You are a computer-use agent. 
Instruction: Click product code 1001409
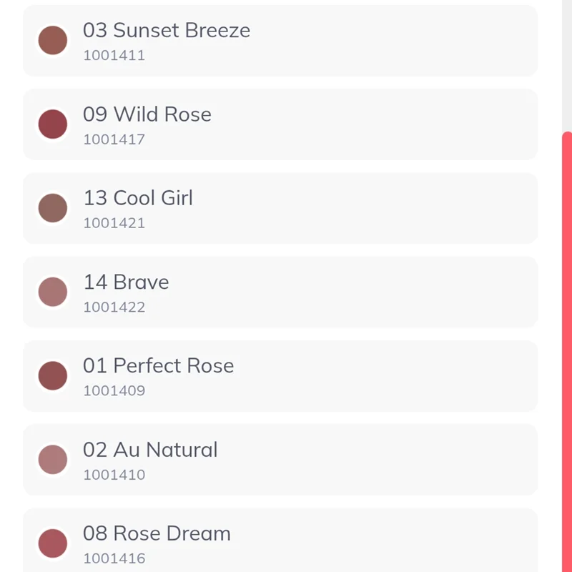point(114,391)
